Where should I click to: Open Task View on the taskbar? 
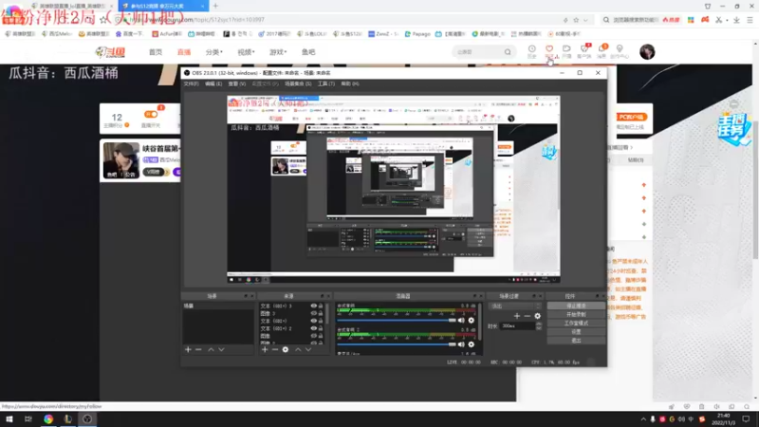(x=28, y=419)
